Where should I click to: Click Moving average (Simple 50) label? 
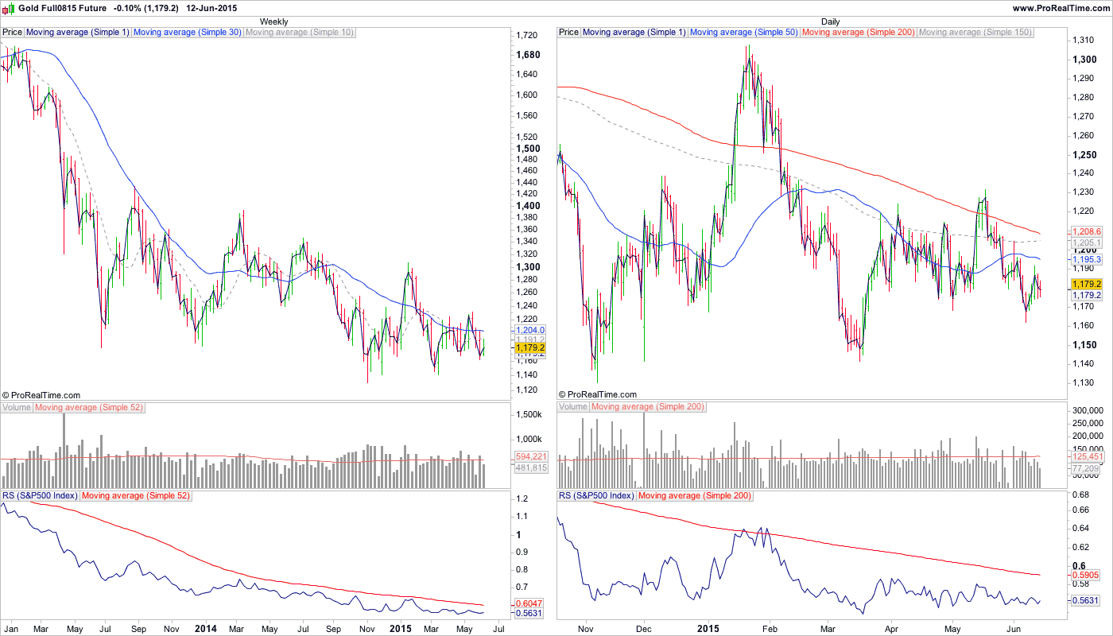[744, 33]
